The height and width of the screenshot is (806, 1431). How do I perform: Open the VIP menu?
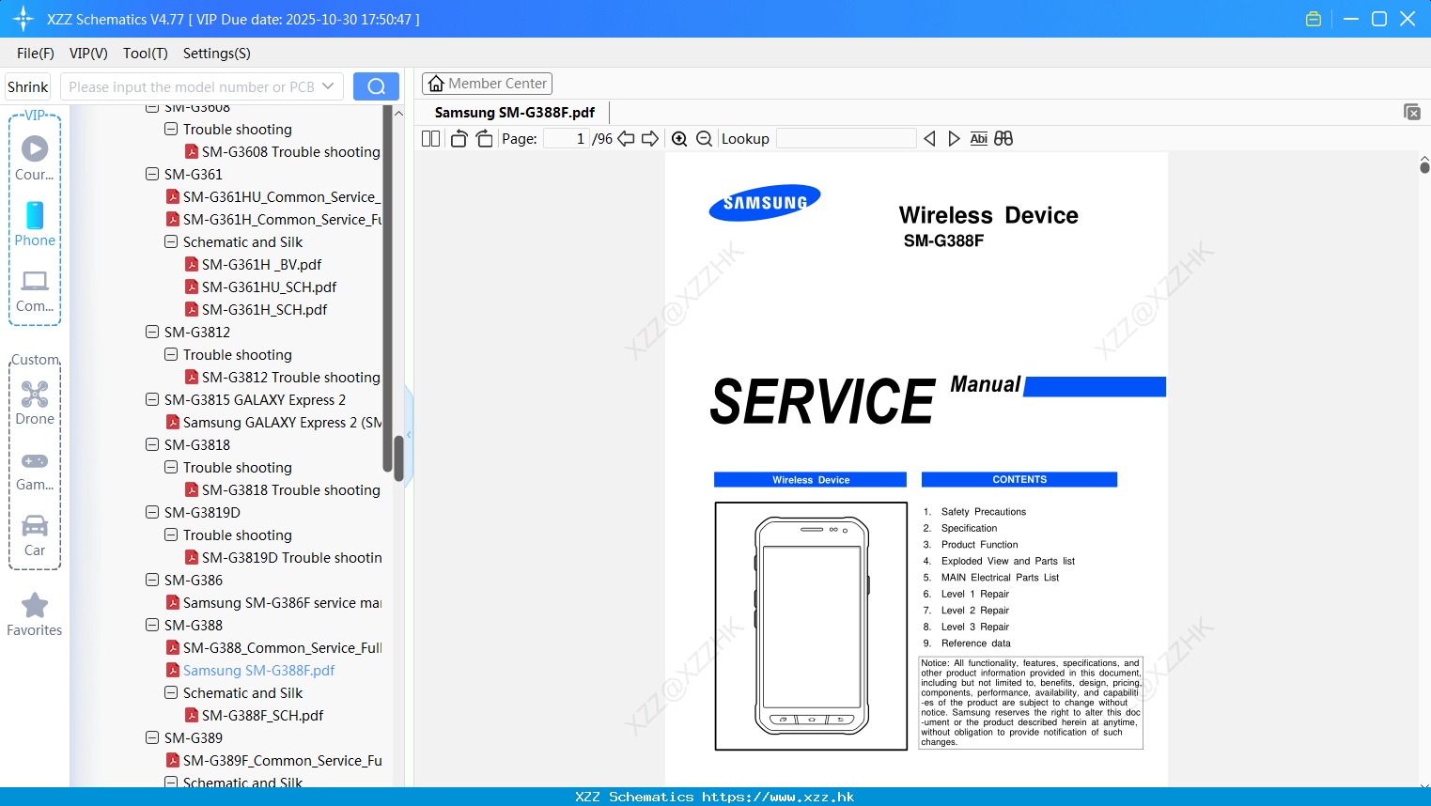(88, 54)
